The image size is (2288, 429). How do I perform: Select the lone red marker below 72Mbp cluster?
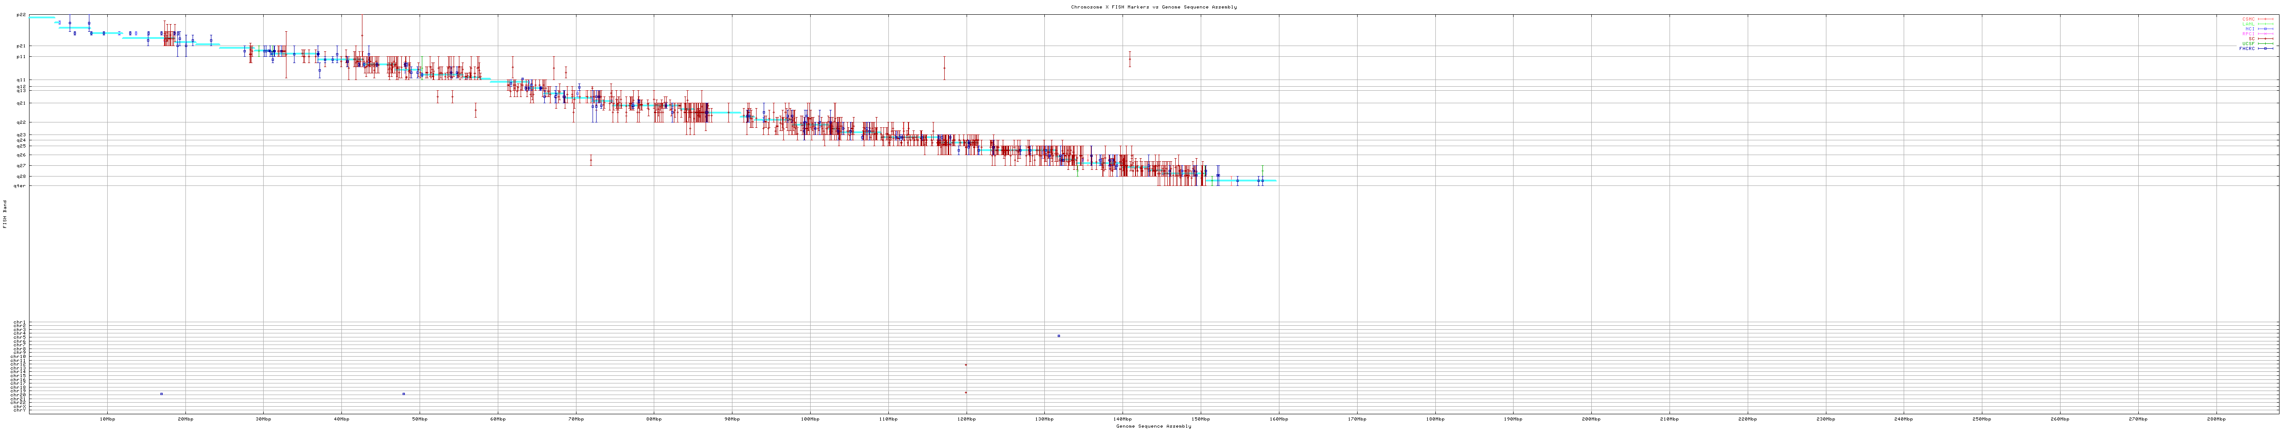[x=591, y=161]
